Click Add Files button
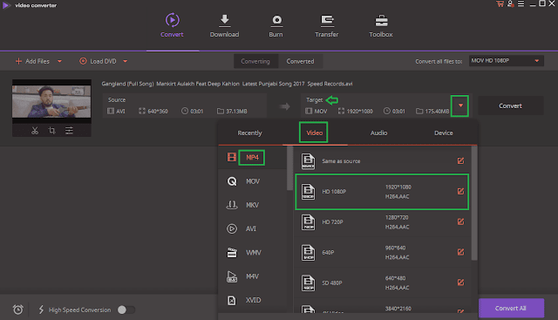The width and height of the screenshot is (558, 320). (32, 61)
